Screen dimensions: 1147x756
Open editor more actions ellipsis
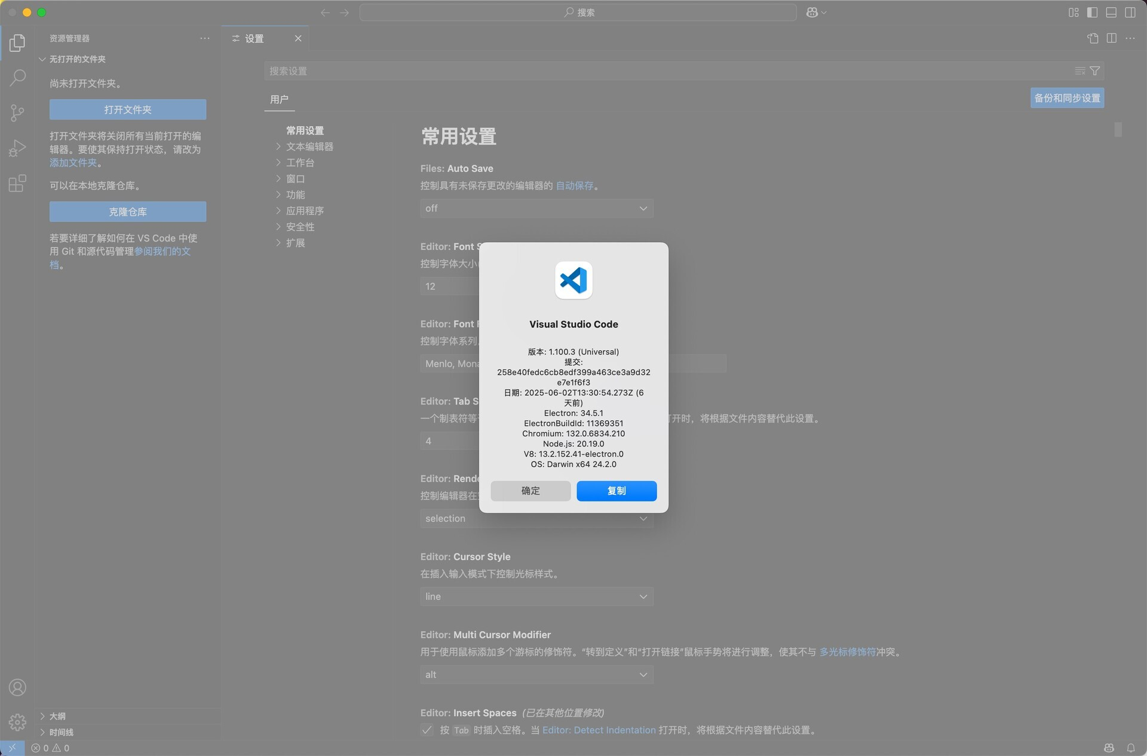[x=1130, y=38]
